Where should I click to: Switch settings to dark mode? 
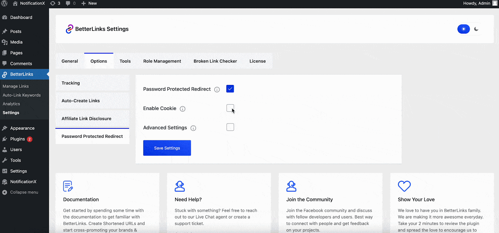475,29
